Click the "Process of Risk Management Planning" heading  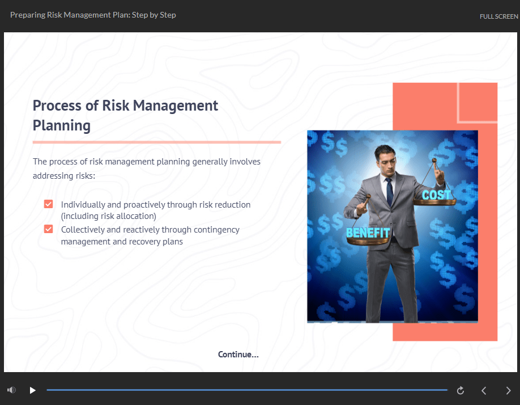pos(125,115)
